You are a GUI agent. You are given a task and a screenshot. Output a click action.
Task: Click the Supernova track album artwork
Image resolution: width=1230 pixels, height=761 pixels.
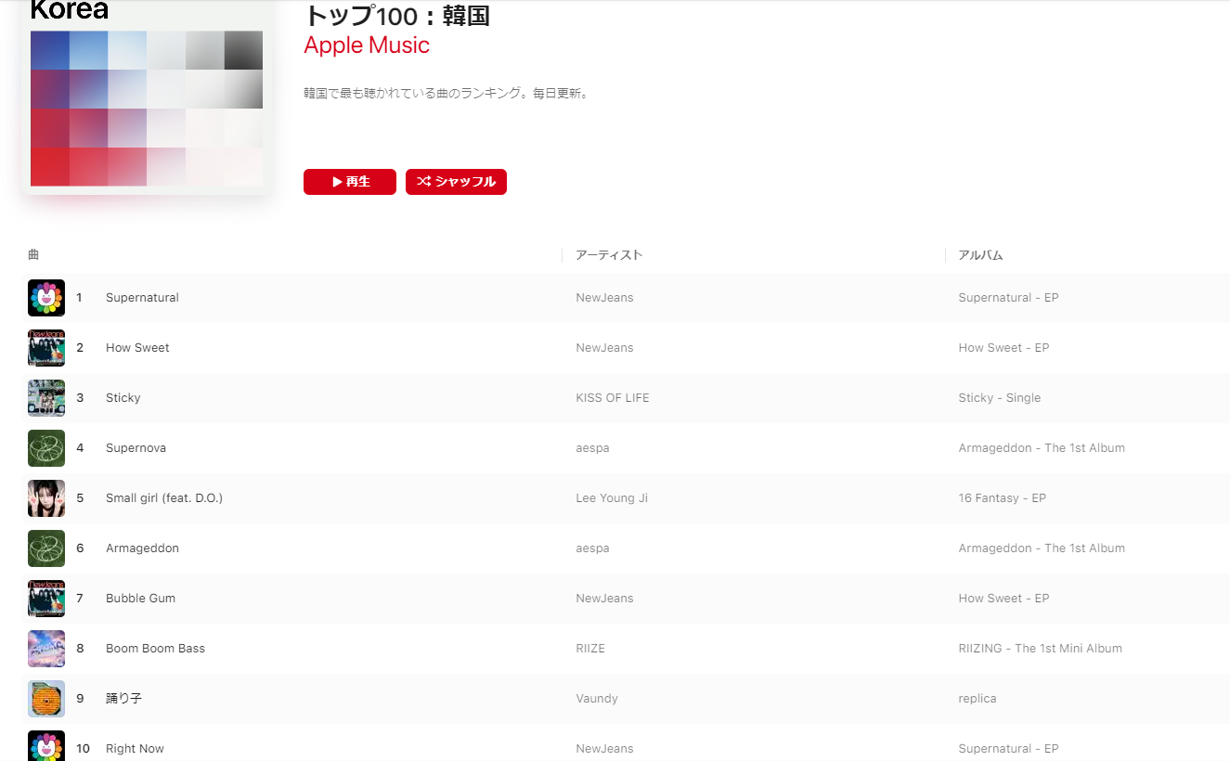(46, 448)
